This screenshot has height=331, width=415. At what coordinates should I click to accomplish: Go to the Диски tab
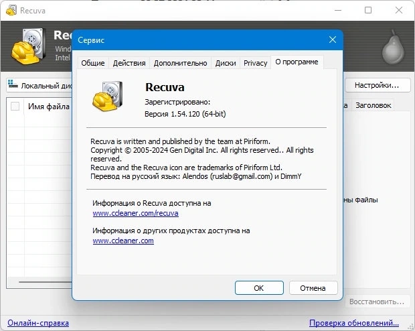(x=226, y=63)
